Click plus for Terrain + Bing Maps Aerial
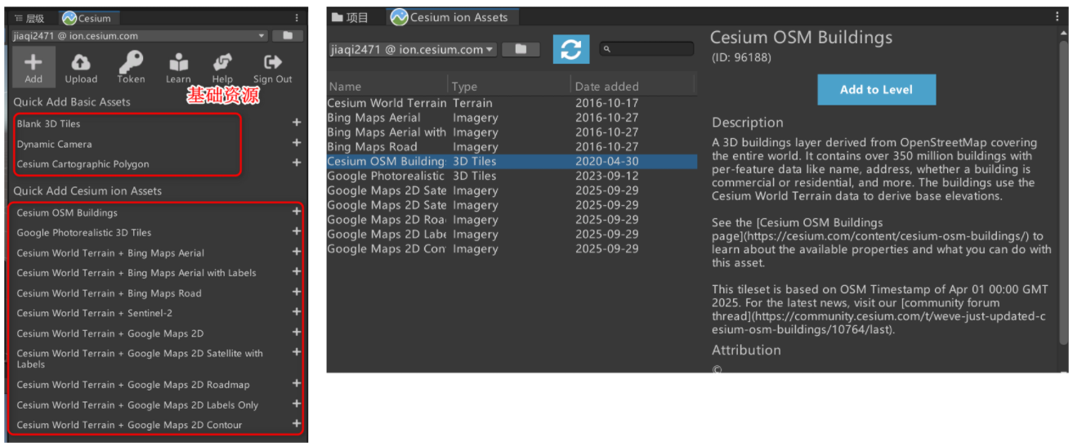This screenshot has height=447, width=1073. tap(297, 252)
